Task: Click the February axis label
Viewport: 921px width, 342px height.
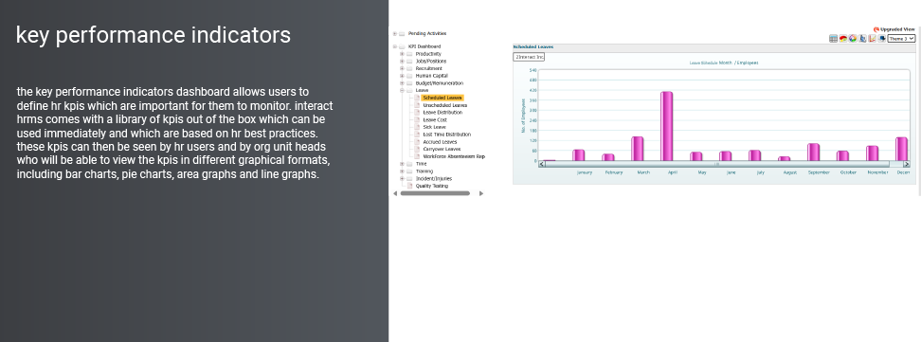Action: tap(614, 172)
